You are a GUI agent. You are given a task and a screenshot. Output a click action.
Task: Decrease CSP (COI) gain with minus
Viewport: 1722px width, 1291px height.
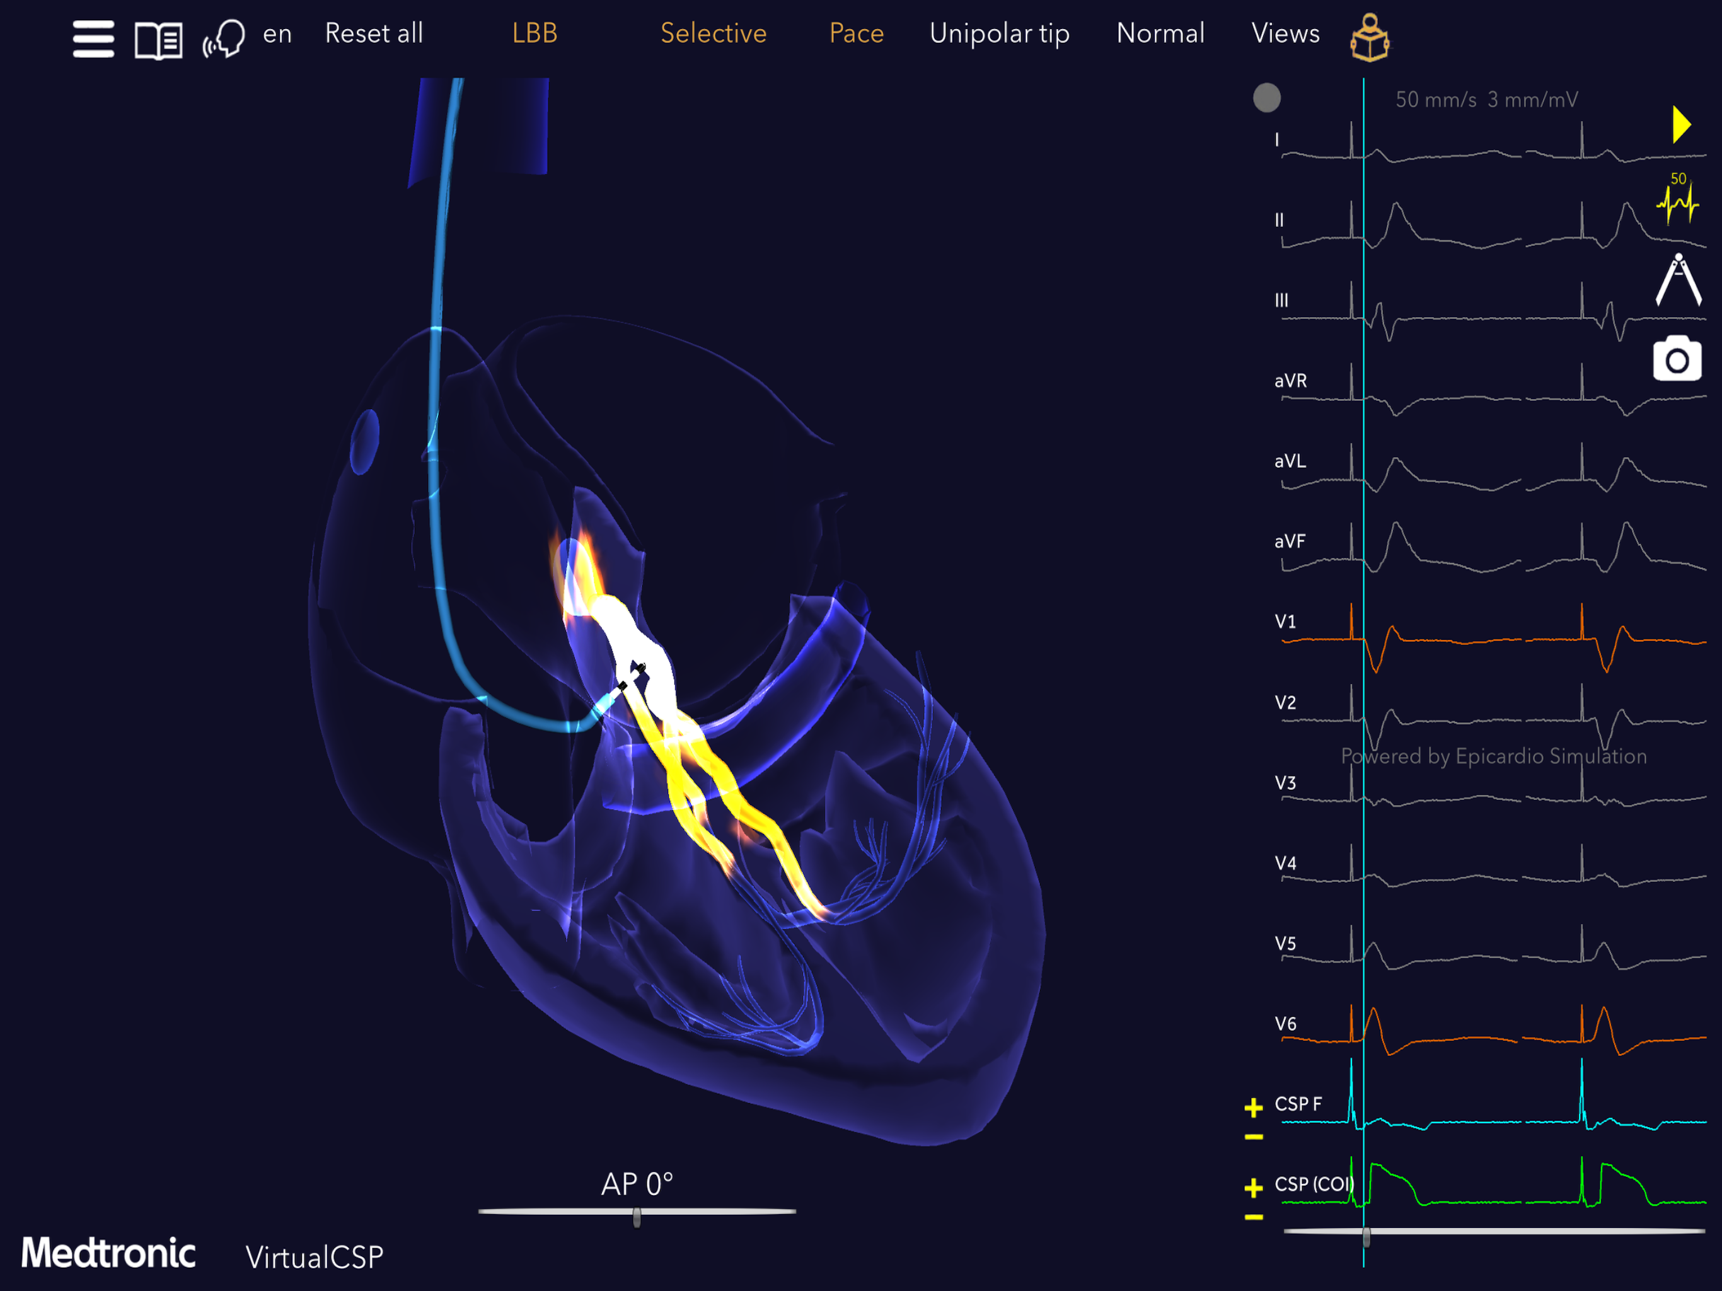(x=1253, y=1217)
